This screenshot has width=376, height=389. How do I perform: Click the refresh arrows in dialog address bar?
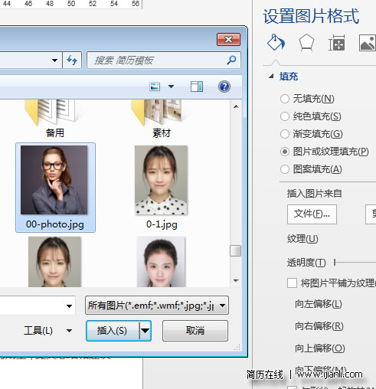(x=72, y=60)
